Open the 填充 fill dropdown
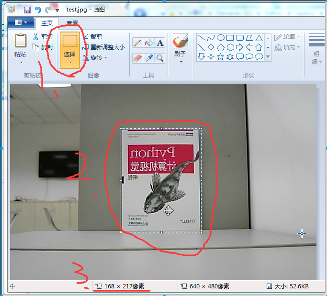The height and width of the screenshot is (296, 327). (287, 47)
